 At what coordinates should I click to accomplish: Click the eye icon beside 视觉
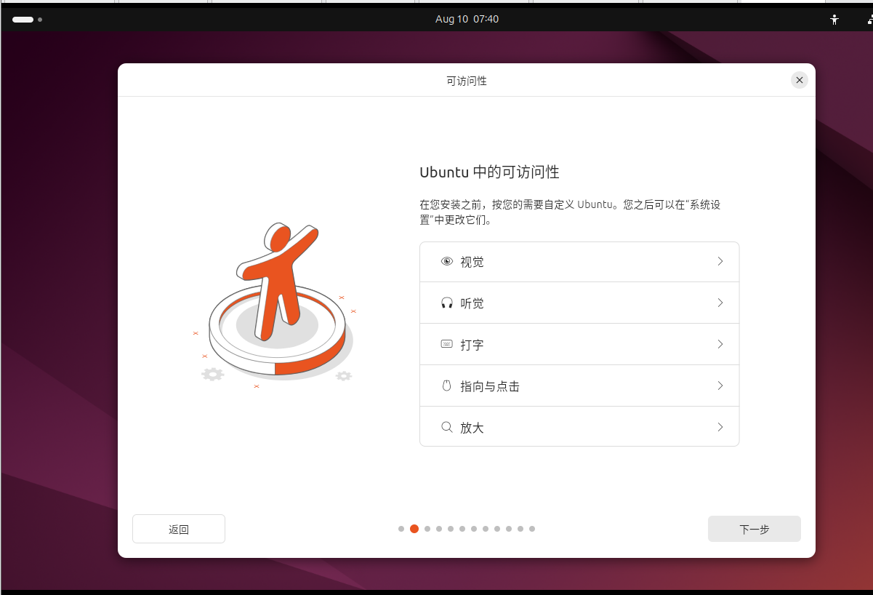(x=447, y=262)
